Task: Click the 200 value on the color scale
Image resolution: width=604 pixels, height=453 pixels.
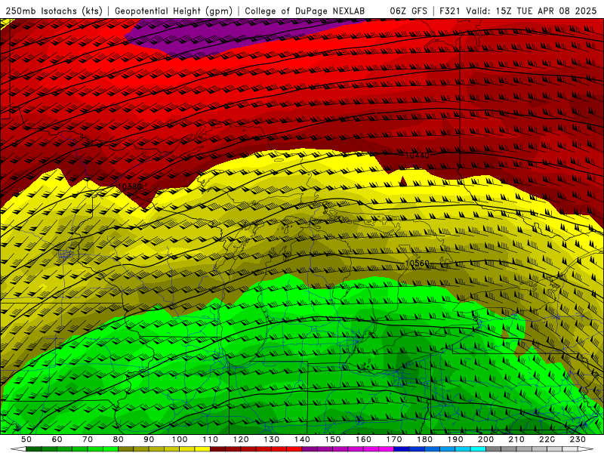Action: (485, 439)
